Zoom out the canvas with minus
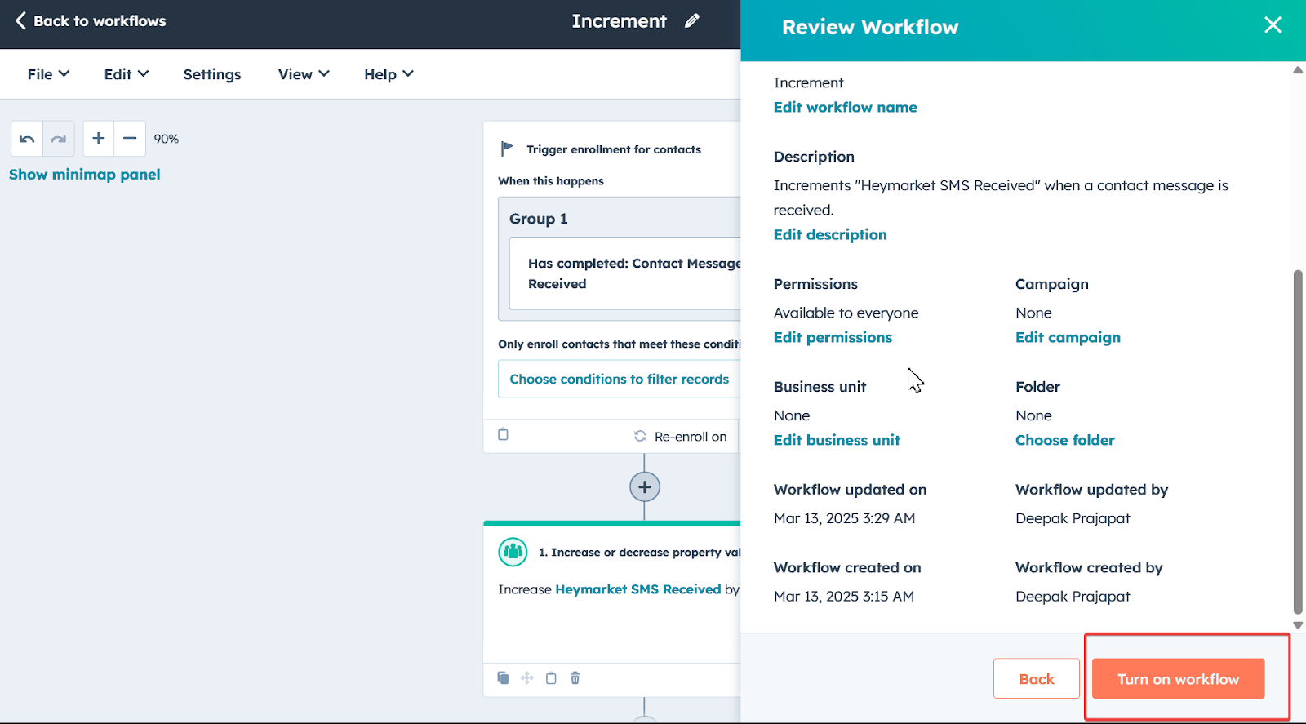Image resolution: width=1306 pixels, height=724 pixels. click(130, 139)
